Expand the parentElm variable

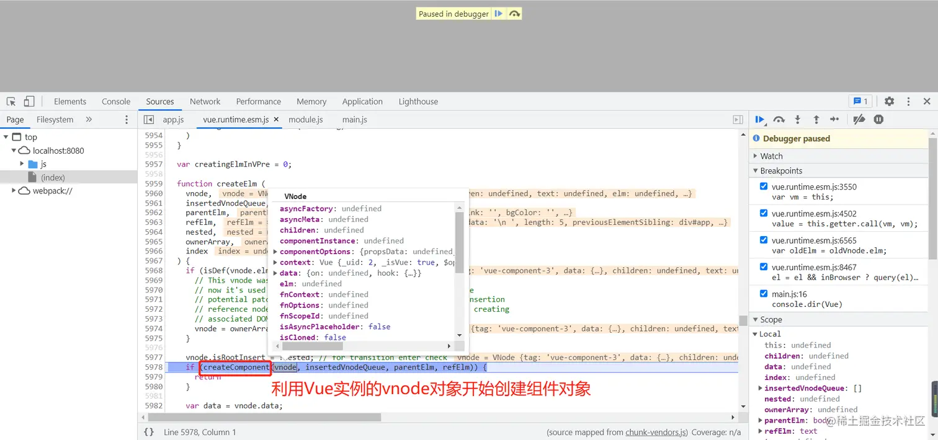(761, 421)
